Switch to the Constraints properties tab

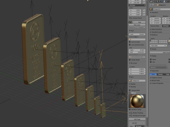click(166, 1)
